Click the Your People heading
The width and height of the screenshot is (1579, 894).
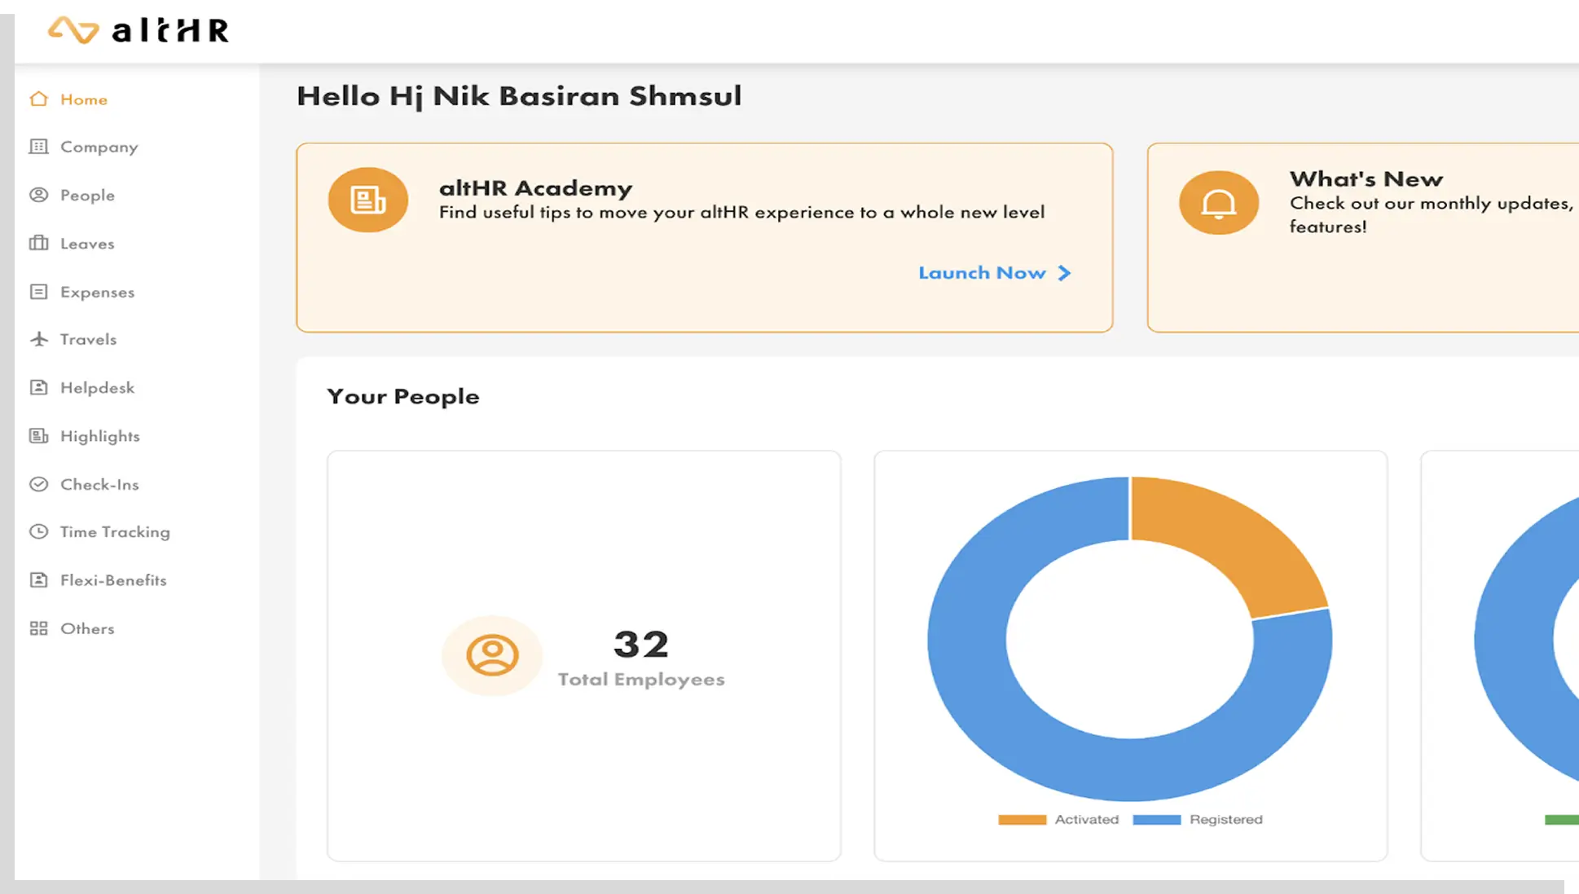click(x=403, y=397)
